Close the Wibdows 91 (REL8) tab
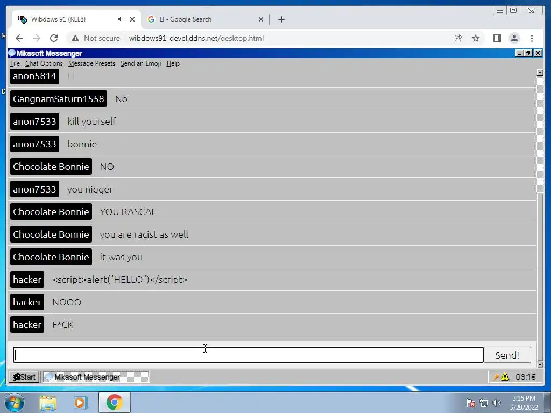Screen dimensions: 551x413 pyautogui.click(x=132, y=19)
